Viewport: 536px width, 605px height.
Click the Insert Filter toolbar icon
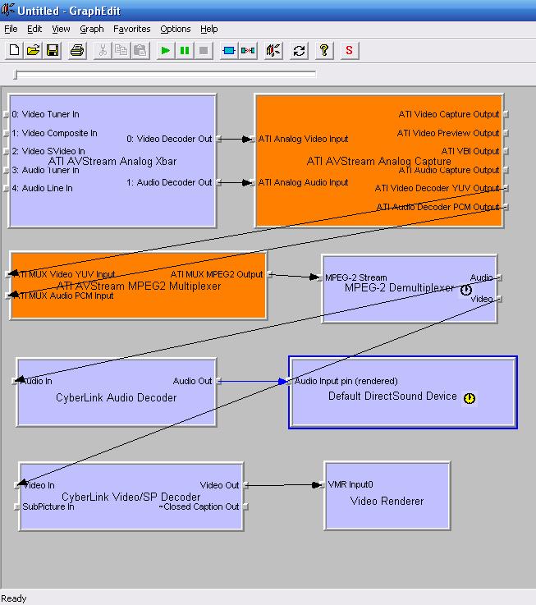coord(229,51)
